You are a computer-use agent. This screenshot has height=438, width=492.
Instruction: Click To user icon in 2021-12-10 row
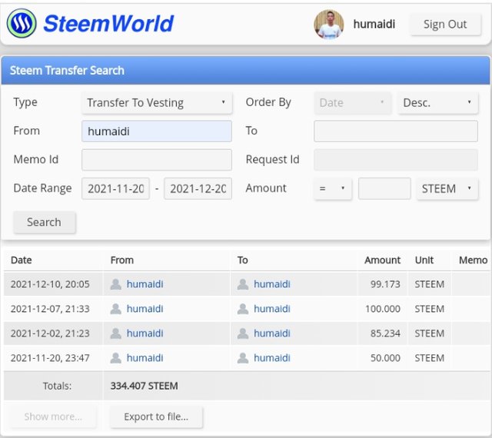243,284
